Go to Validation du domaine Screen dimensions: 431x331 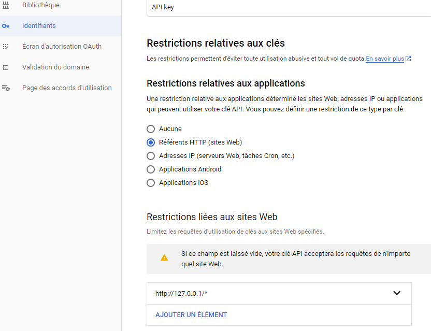(55, 67)
